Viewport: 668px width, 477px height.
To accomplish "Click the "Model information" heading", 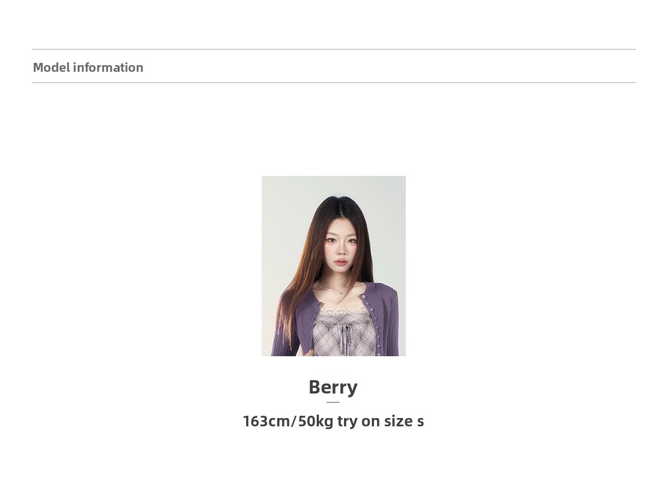I will pyautogui.click(x=88, y=67).
